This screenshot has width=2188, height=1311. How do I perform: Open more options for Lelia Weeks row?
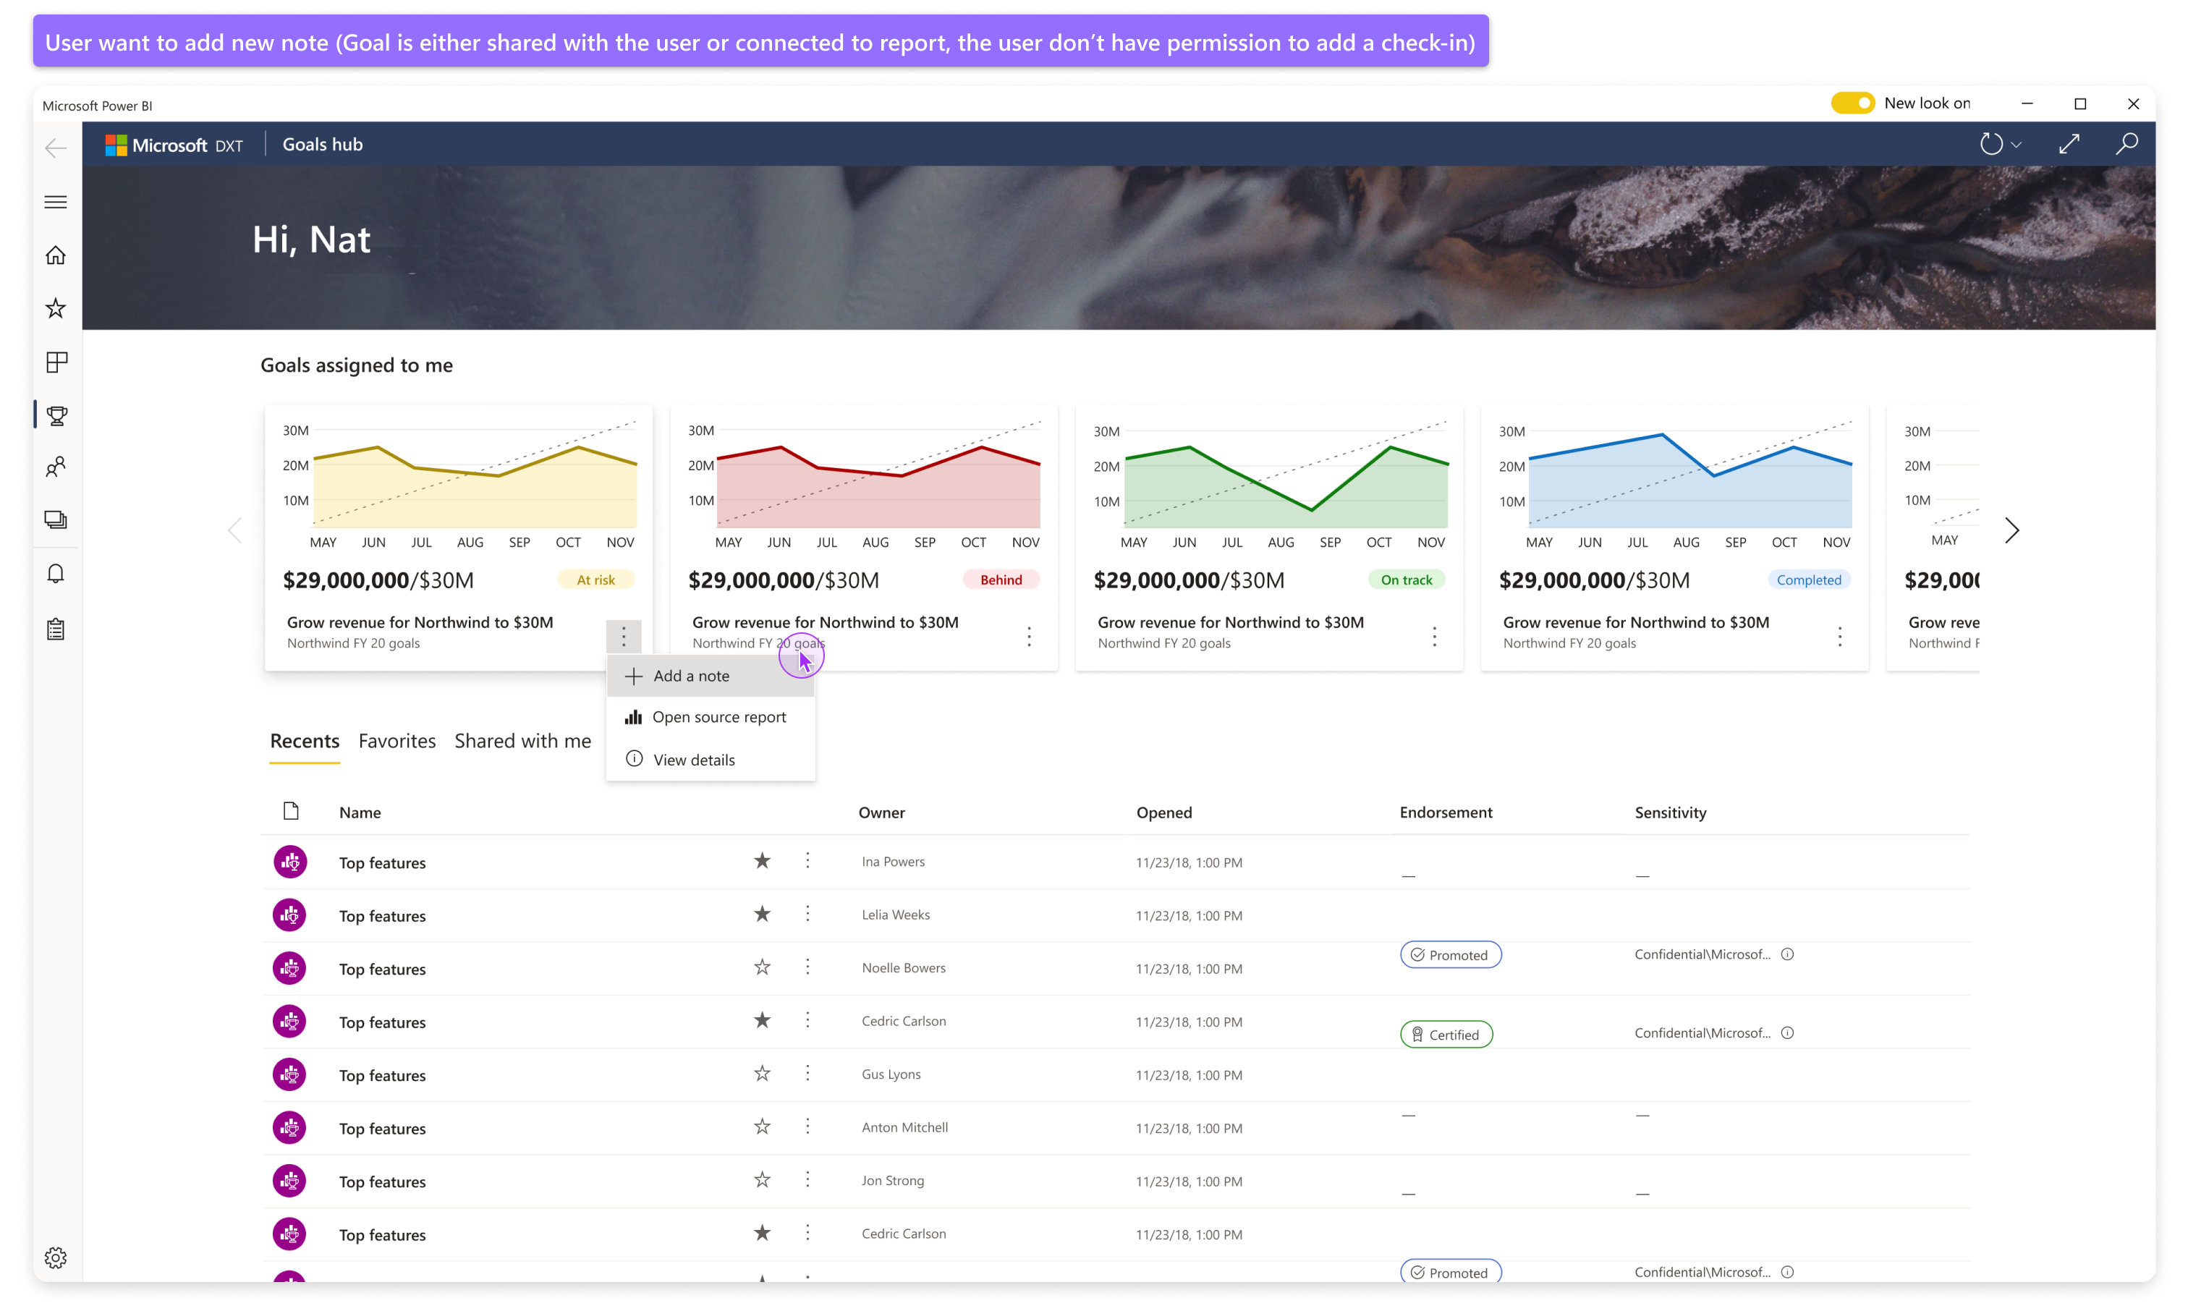807,915
